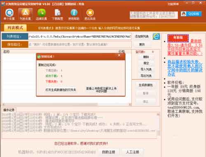Click the red 下载失败 count in dialog
206x157 pixels.
(x=54, y=81)
